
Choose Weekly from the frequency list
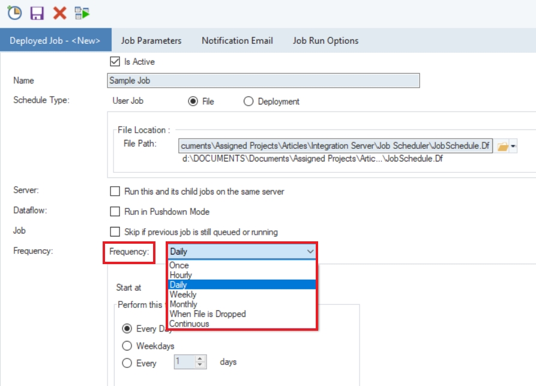point(183,294)
